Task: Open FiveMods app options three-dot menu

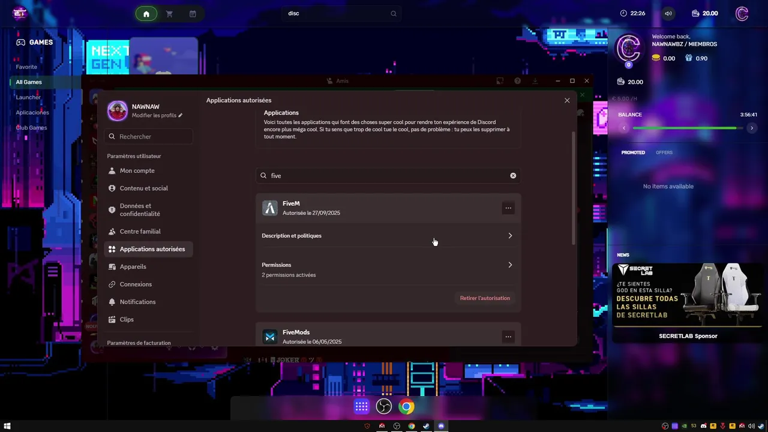Action: (x=508, y=337)
